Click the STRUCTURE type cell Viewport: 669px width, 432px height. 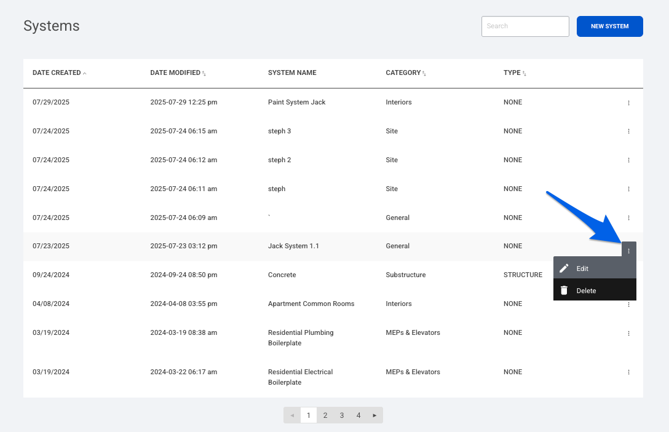pyautogui.click(x=523, y=275)
